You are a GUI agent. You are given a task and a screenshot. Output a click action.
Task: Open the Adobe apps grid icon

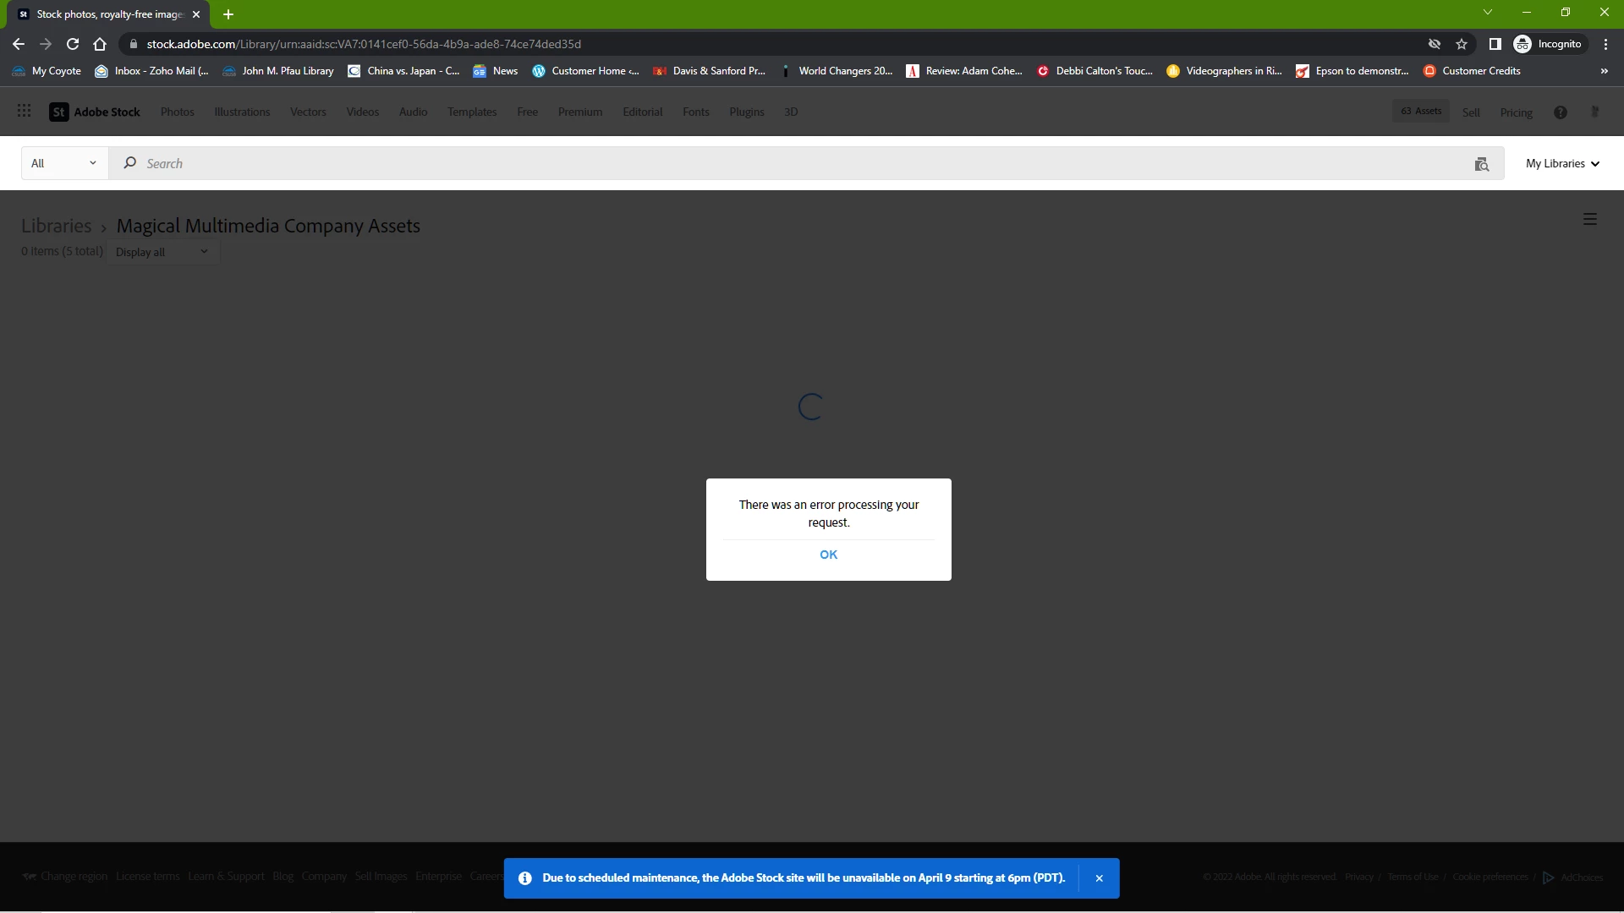coord(24,112)
